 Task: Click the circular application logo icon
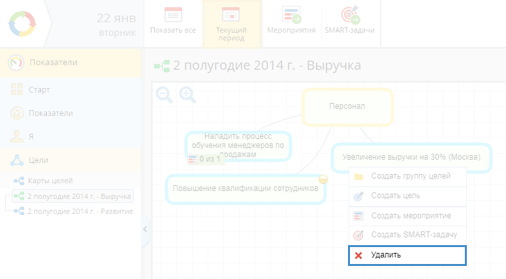[x=24, y=23]
